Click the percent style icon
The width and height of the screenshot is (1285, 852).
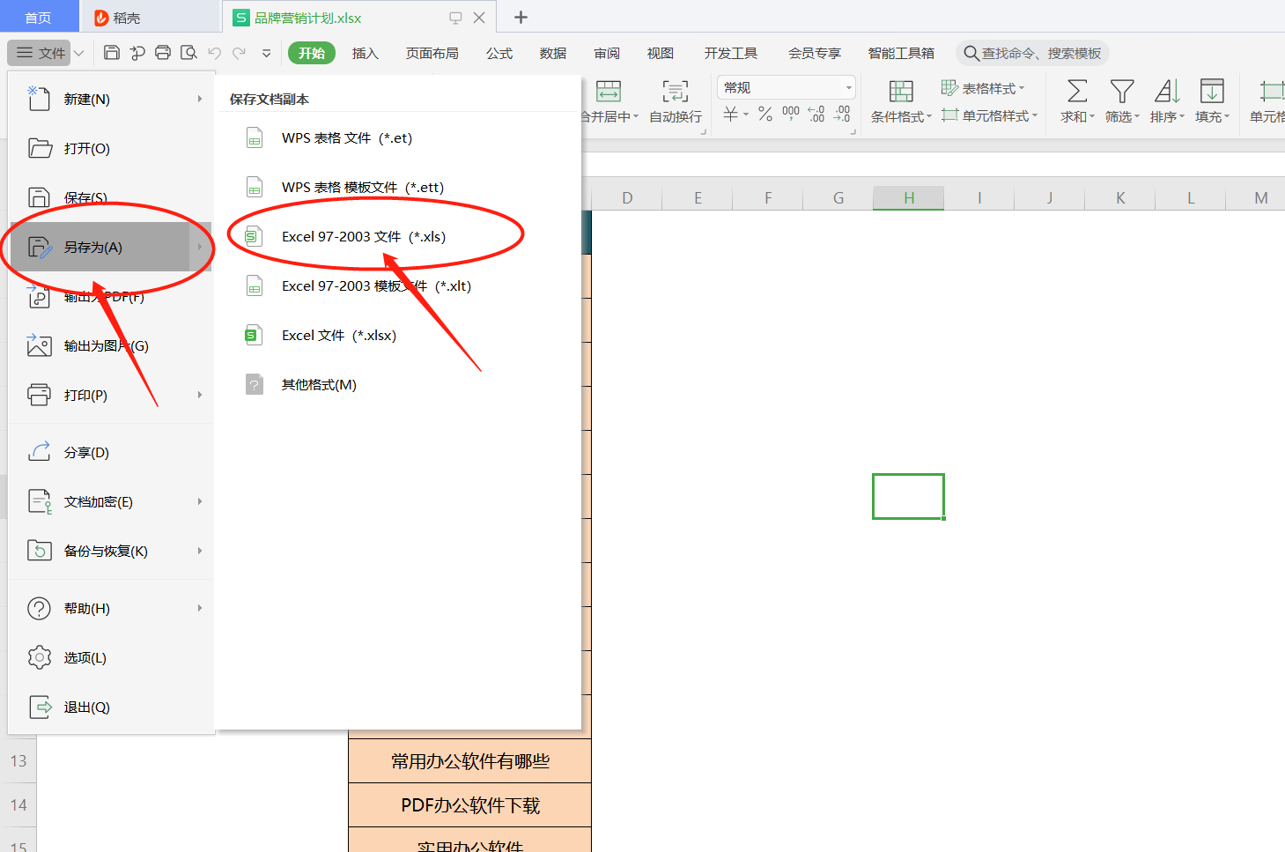pos(765,115)
